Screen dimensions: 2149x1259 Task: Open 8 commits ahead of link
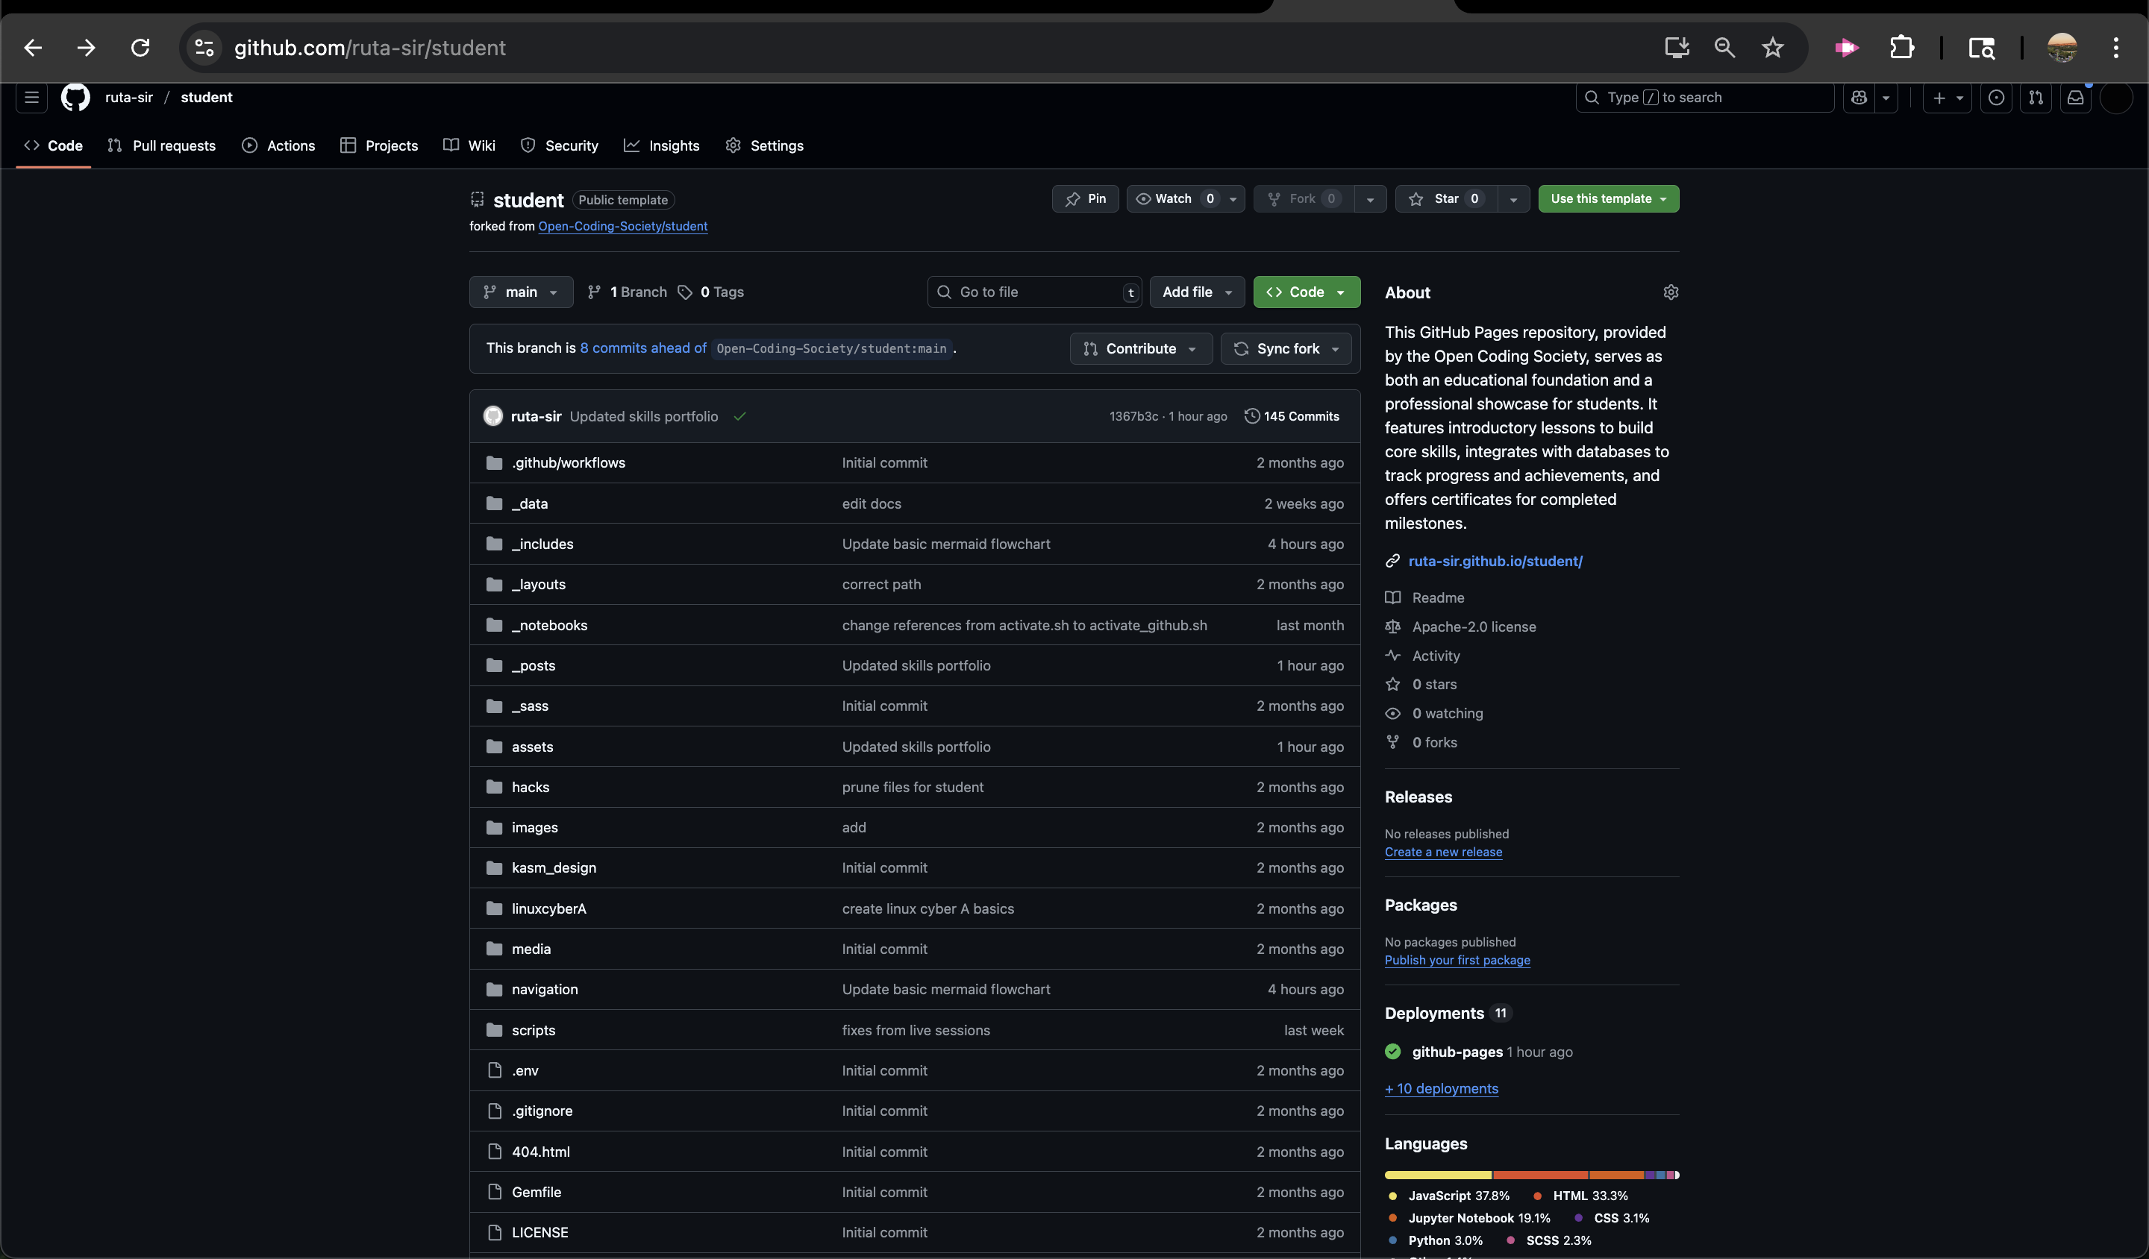[x=643, y=348]
